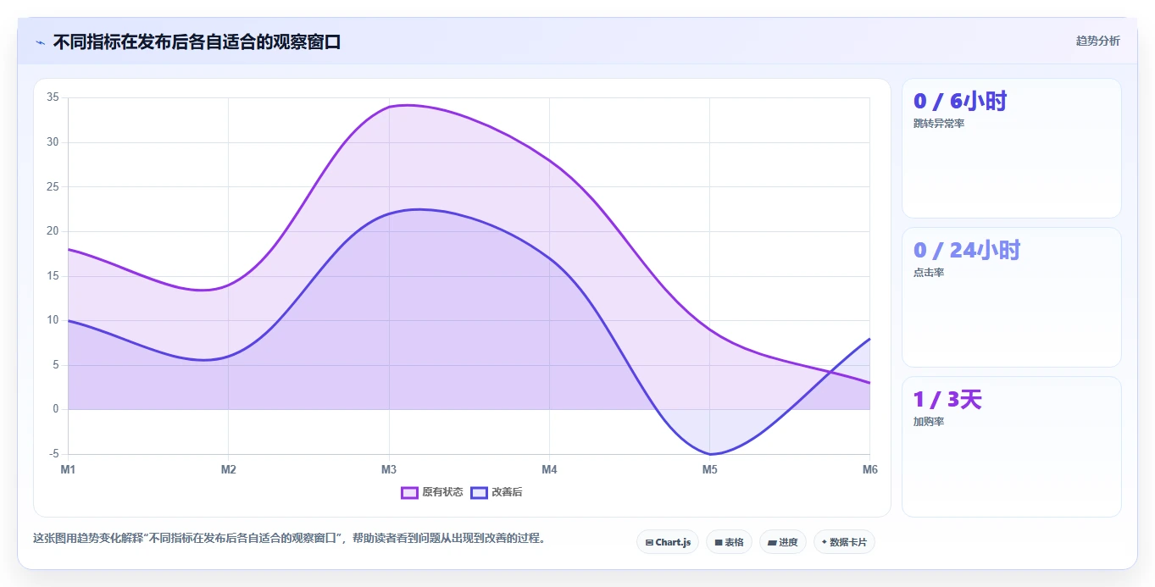
Task: Click the 0 / 24小时 value
Action: pos(967,251)
